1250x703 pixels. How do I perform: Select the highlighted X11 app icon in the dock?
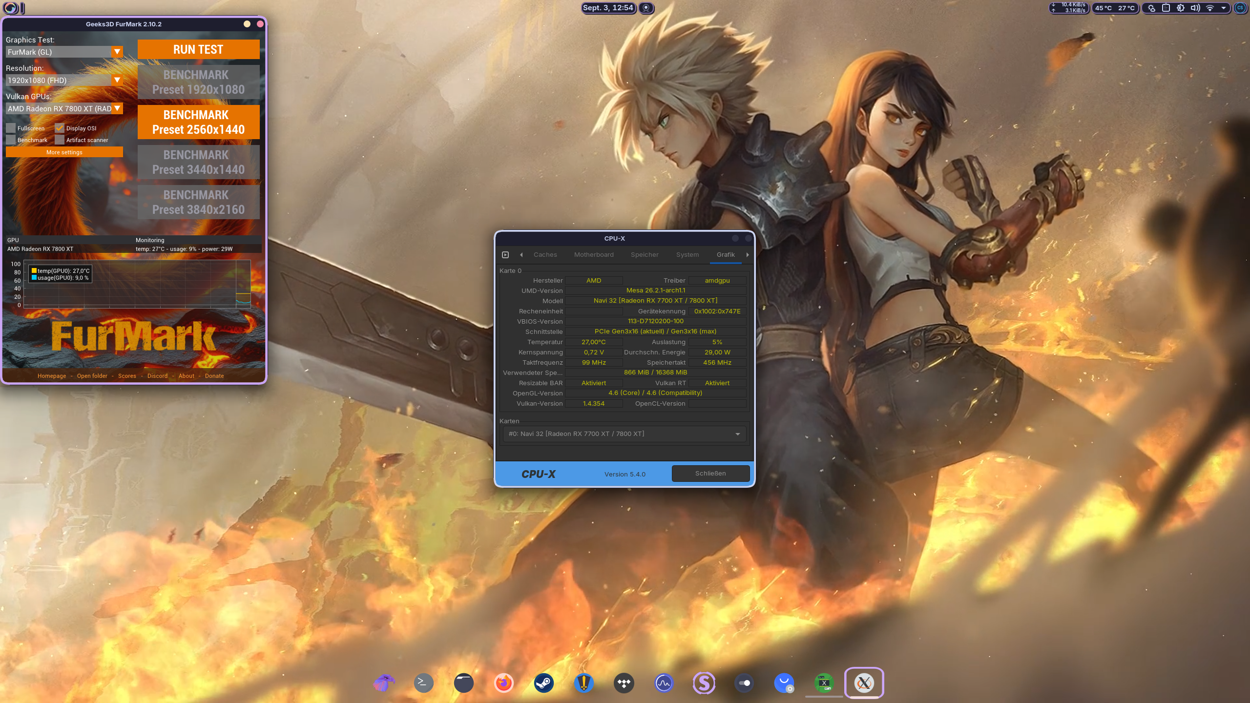tap(864, 682)
